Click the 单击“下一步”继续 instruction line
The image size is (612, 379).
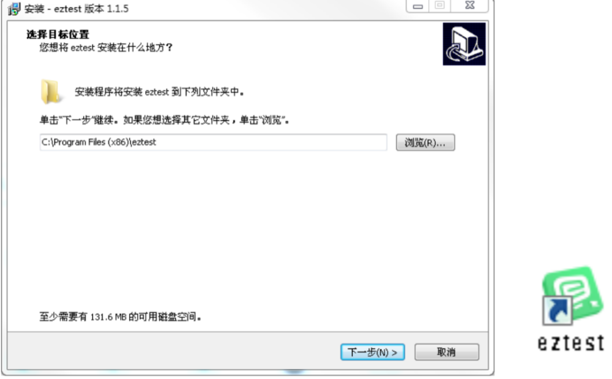pos(164,120)
